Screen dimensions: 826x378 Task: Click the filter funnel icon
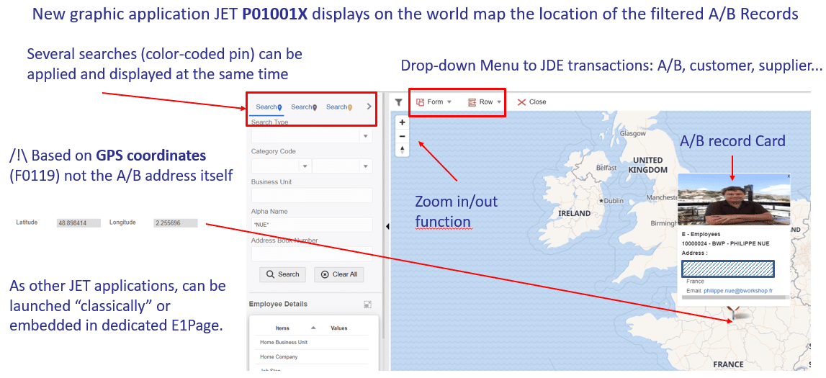398,102
